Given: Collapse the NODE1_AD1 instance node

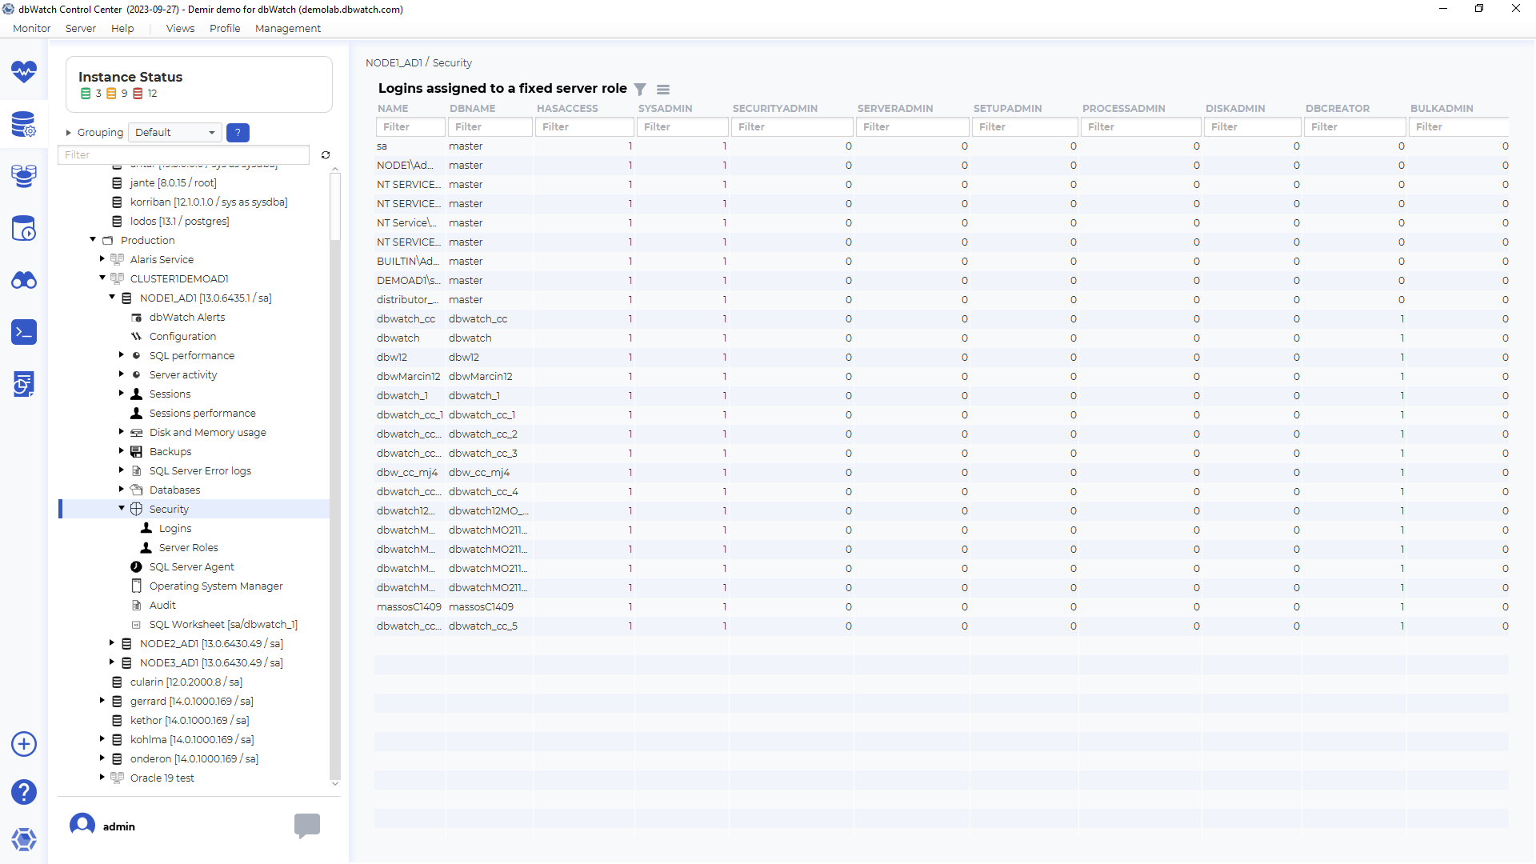Looking at the screenshot, I should pyautogui.click(x=112, y=298).
